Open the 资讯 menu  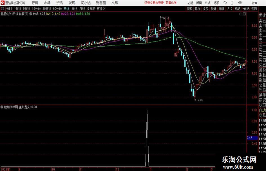click(x=60, y=3)
